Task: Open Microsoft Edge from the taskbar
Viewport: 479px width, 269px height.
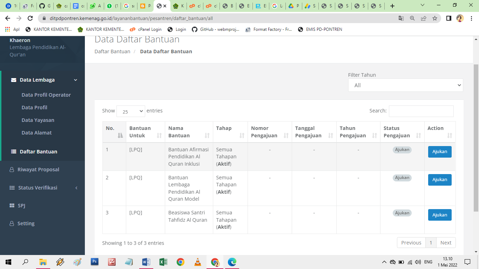Action: (232, 262)
